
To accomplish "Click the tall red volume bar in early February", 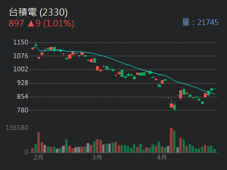I will click(x=39, y=143).
